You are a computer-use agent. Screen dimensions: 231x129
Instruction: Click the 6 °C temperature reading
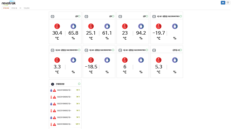(x=125, y=67)
